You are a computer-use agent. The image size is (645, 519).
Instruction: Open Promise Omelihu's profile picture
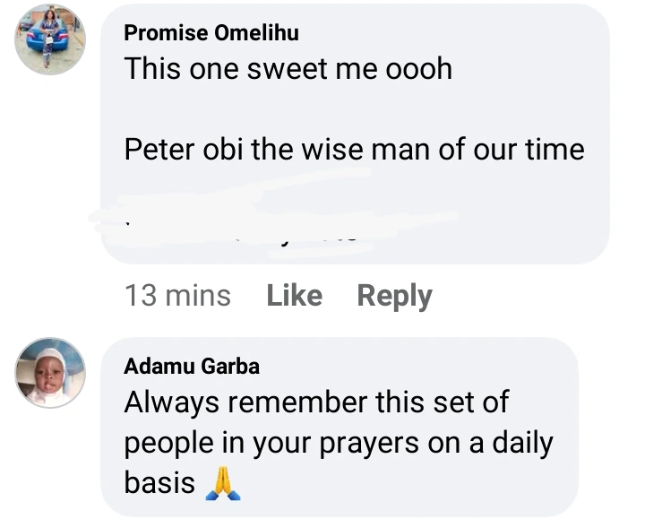pyautogui.click(x=50, y=41)
